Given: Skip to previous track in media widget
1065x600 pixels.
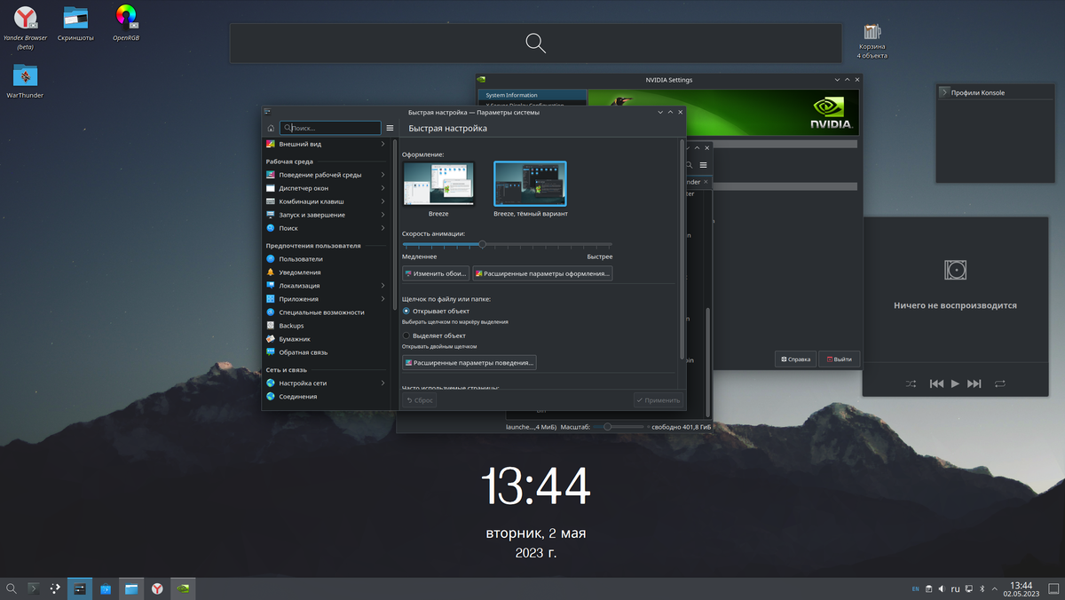Looking at the screenshot, I should tap(936, 383).
